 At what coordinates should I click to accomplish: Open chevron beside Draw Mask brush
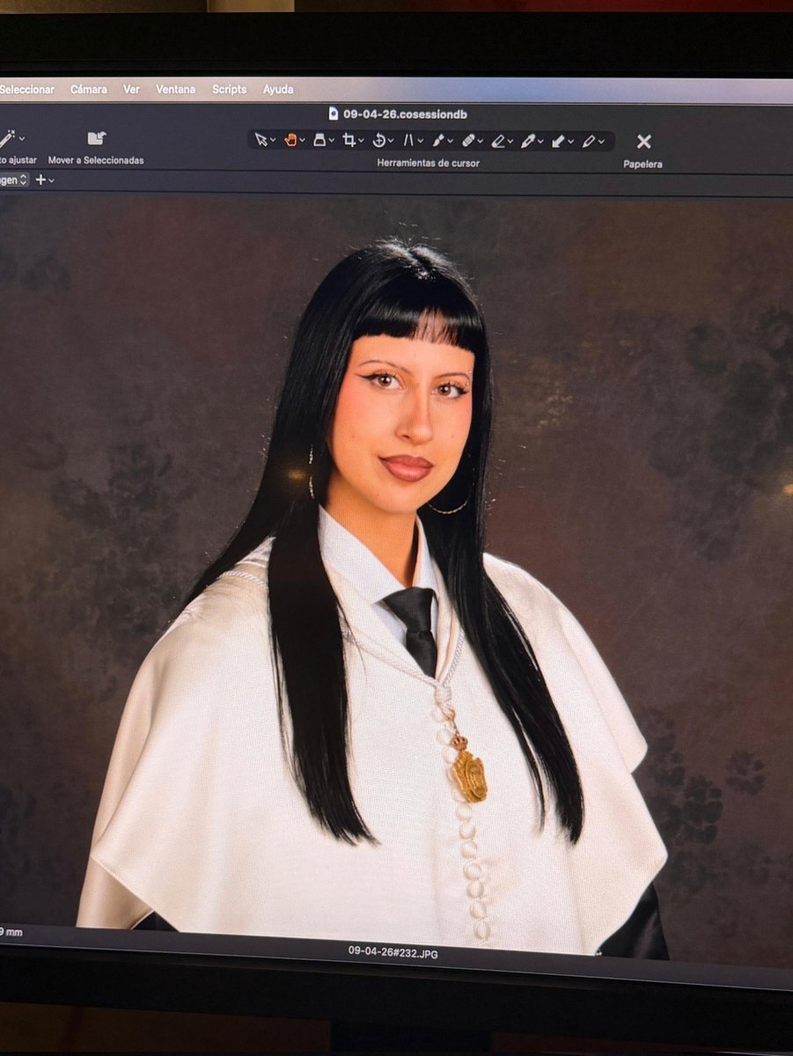click(x=450, y=141)
